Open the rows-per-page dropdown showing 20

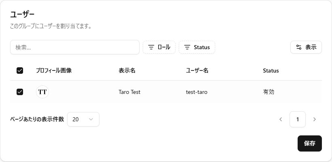[x=83, y=119]
